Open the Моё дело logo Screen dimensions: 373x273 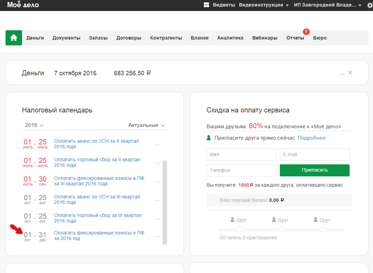coord(23,5)
